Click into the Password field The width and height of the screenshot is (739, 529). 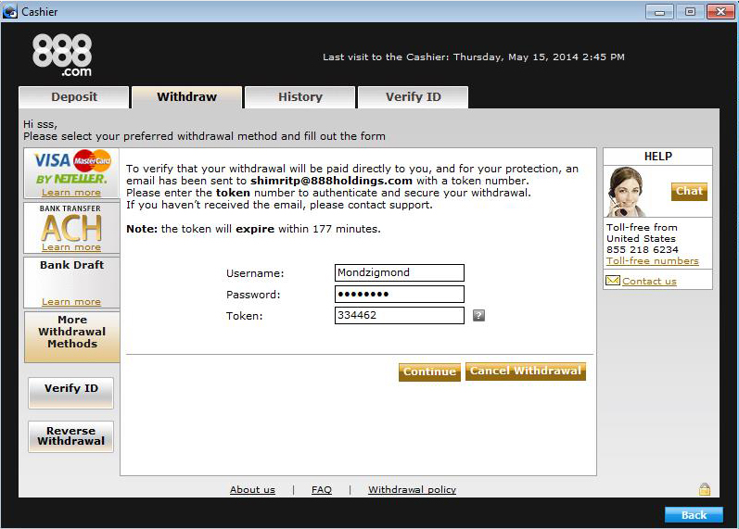click(400, 294)
